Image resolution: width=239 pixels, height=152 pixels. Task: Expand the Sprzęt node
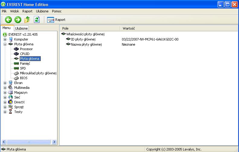[x=5, y=107]
